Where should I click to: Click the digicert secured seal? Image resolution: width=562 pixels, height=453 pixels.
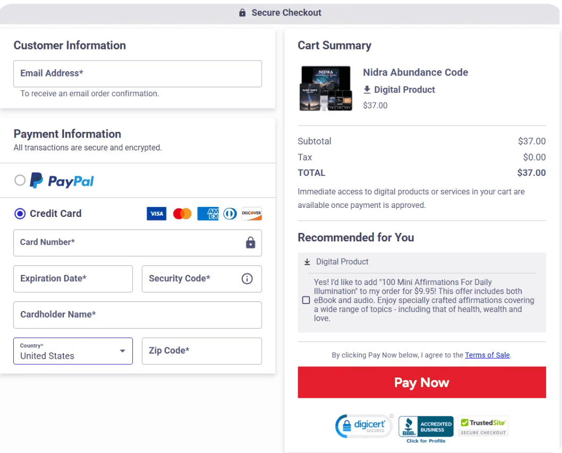point(364,425)
